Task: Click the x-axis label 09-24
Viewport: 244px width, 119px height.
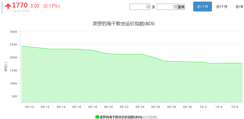Action: tap(140, 107)
